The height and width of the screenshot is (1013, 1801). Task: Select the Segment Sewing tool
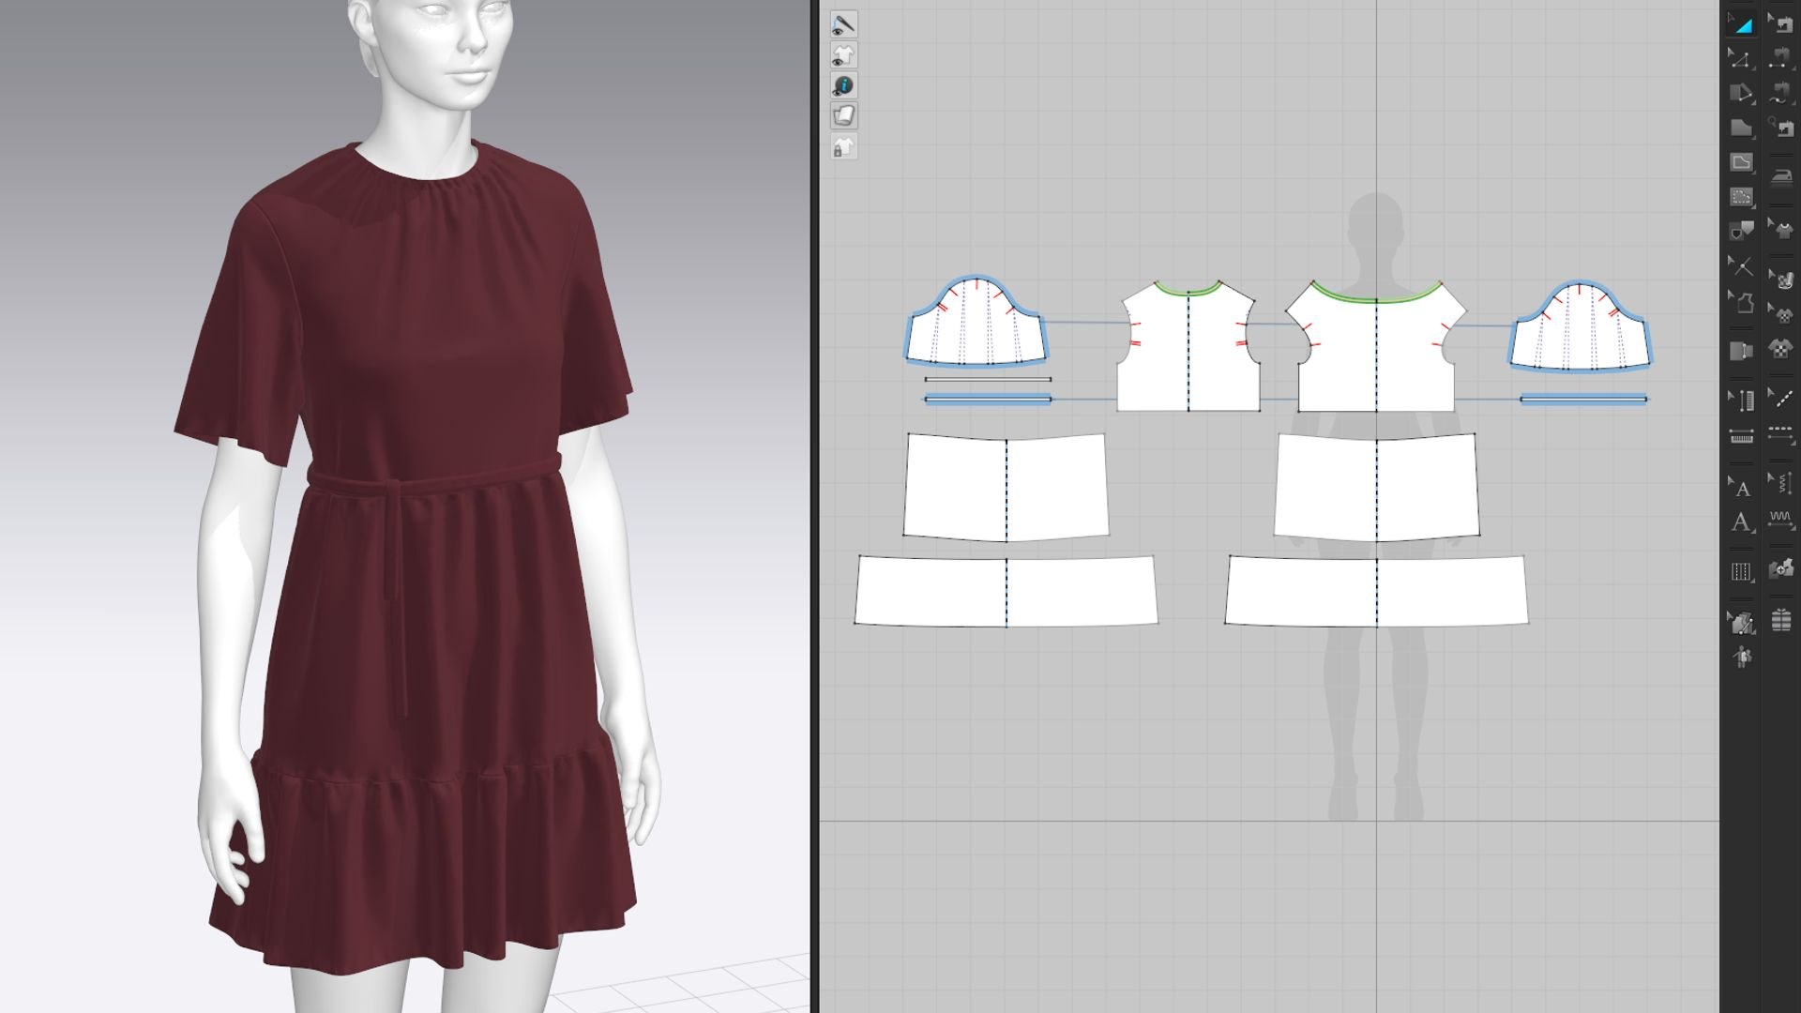(1780, 59)
